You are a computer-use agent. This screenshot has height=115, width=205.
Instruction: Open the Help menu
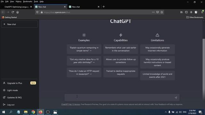click(x=42, y=2)
